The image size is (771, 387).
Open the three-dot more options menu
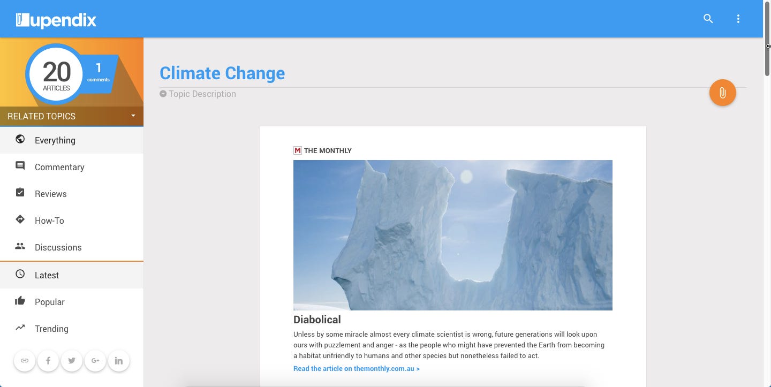click(x=738, y=19)
